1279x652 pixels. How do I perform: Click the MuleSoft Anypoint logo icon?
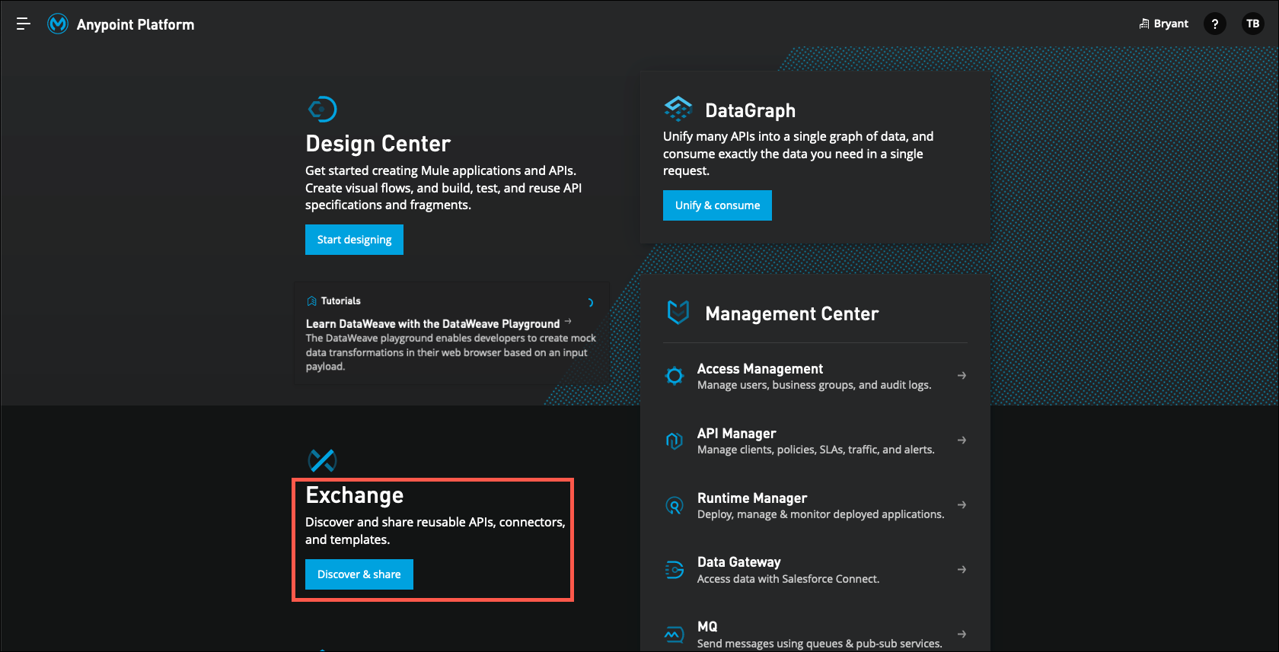58,24
